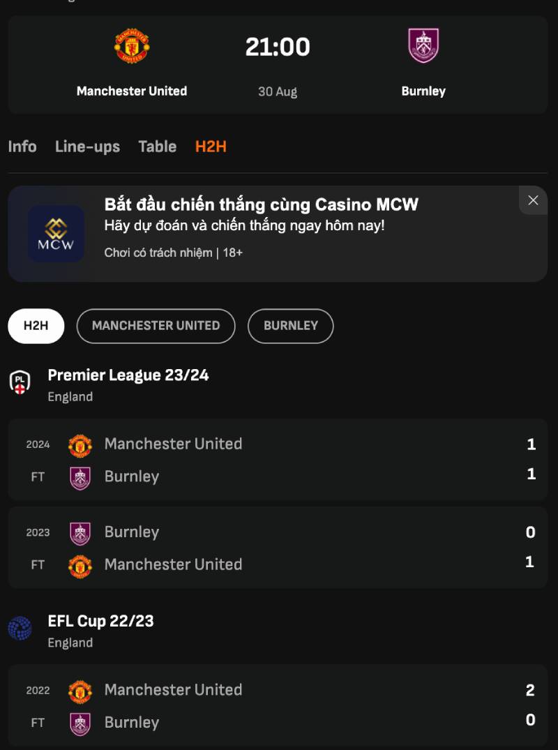Image resolution: width=558 pixels, height=750 pixels.
Task: Select the H2H filter pill
Action: click(x=36, y=326)
